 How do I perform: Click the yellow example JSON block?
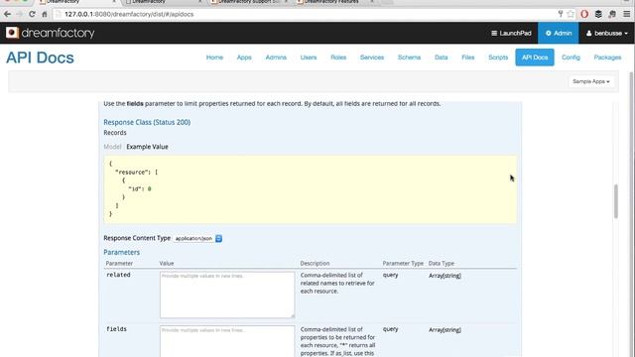(311, 189)
